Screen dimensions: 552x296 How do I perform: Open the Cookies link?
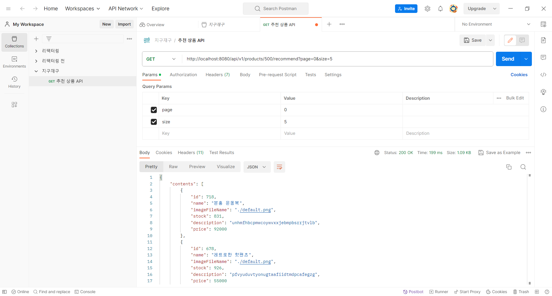pyautogui.click(x=519, y=75)
